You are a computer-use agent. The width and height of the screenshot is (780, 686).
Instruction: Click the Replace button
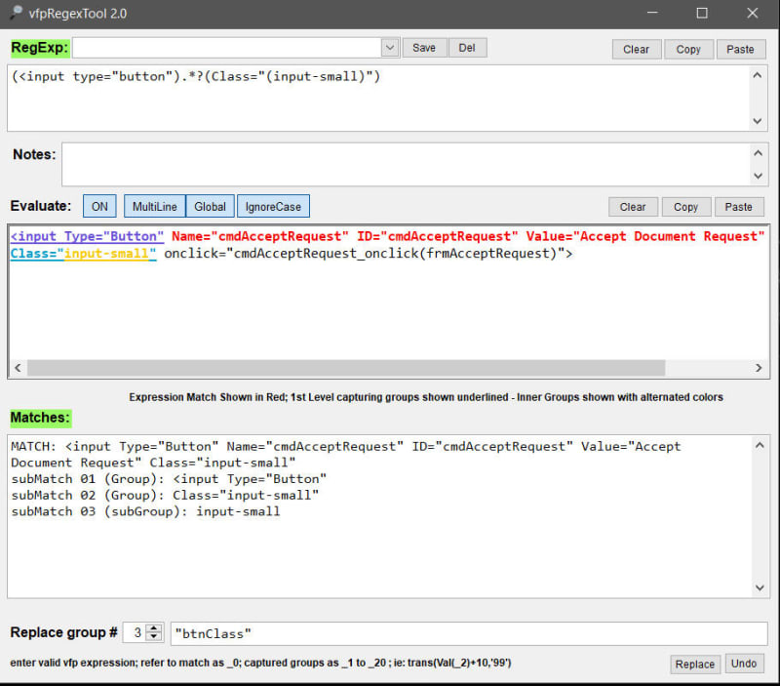[x=695, y=665]
